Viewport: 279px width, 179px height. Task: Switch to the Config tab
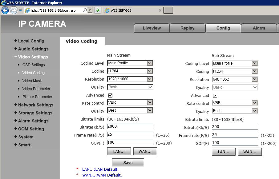tap(223, 28)
